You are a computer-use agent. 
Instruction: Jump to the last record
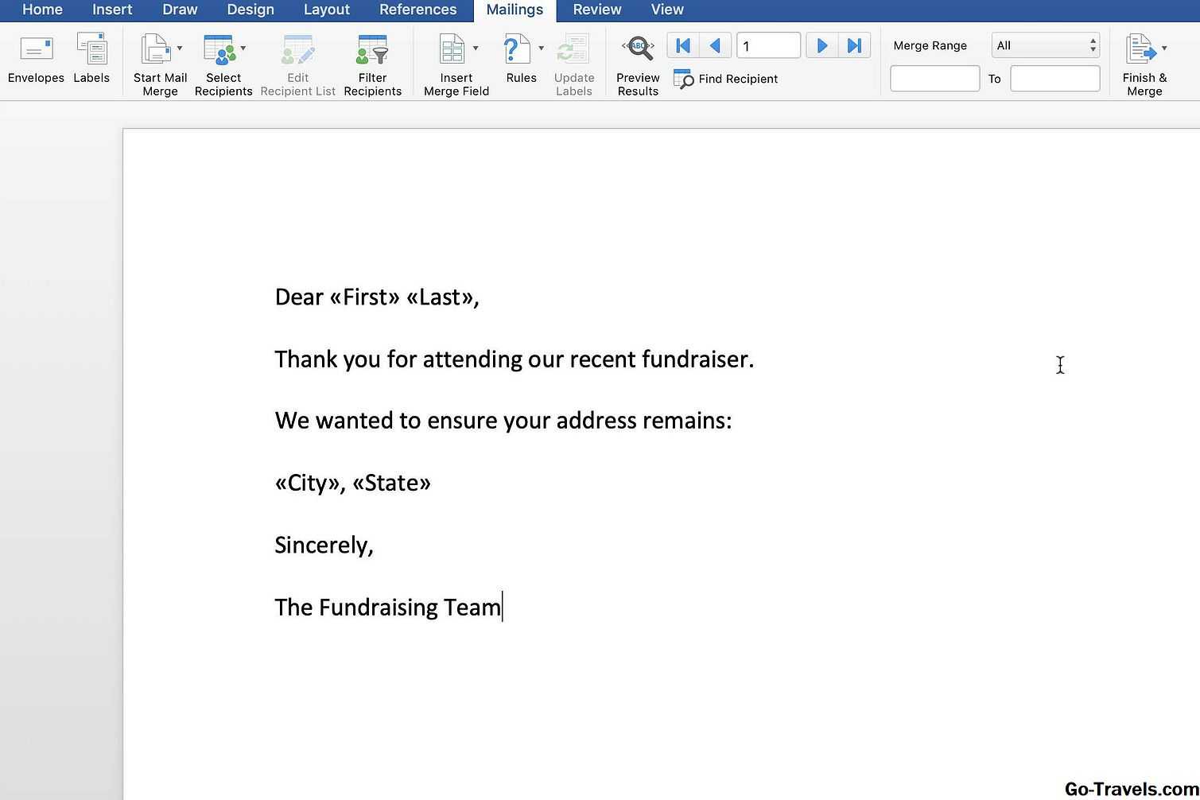click(x=855, y=45)
